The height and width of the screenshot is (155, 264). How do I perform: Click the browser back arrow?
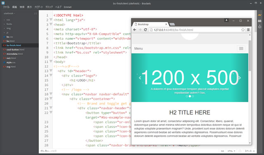point(135,30)
